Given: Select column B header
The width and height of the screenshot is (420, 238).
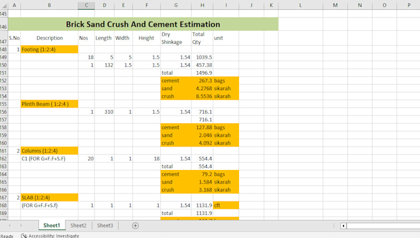Looking at the screenshot, I should (49, 6).
